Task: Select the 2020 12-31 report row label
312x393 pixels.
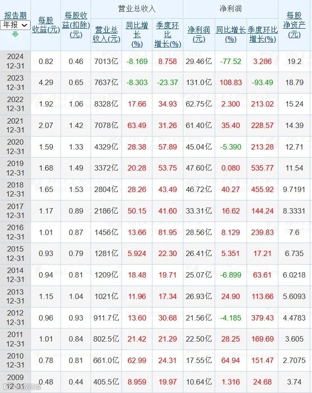Action: coord(15,147)
